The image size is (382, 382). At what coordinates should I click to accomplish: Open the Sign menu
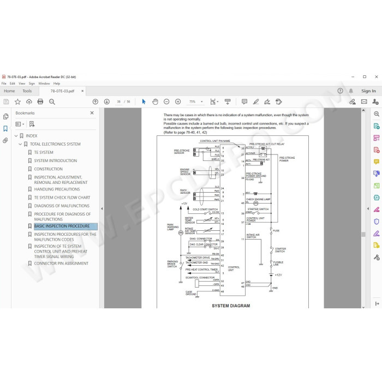32,83
